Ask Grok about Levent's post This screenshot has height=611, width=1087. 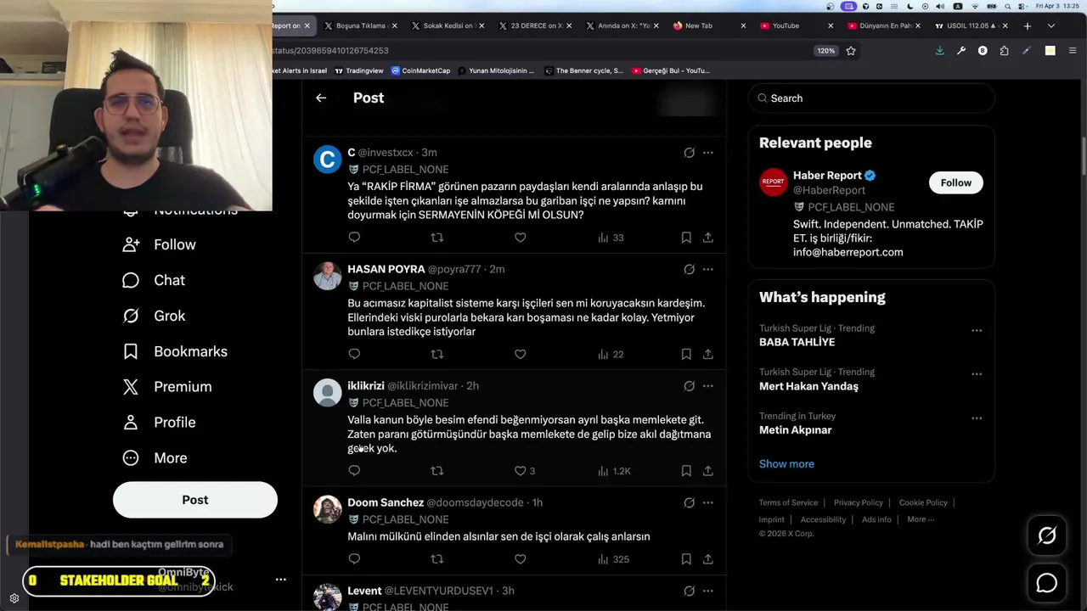(689, 591)
